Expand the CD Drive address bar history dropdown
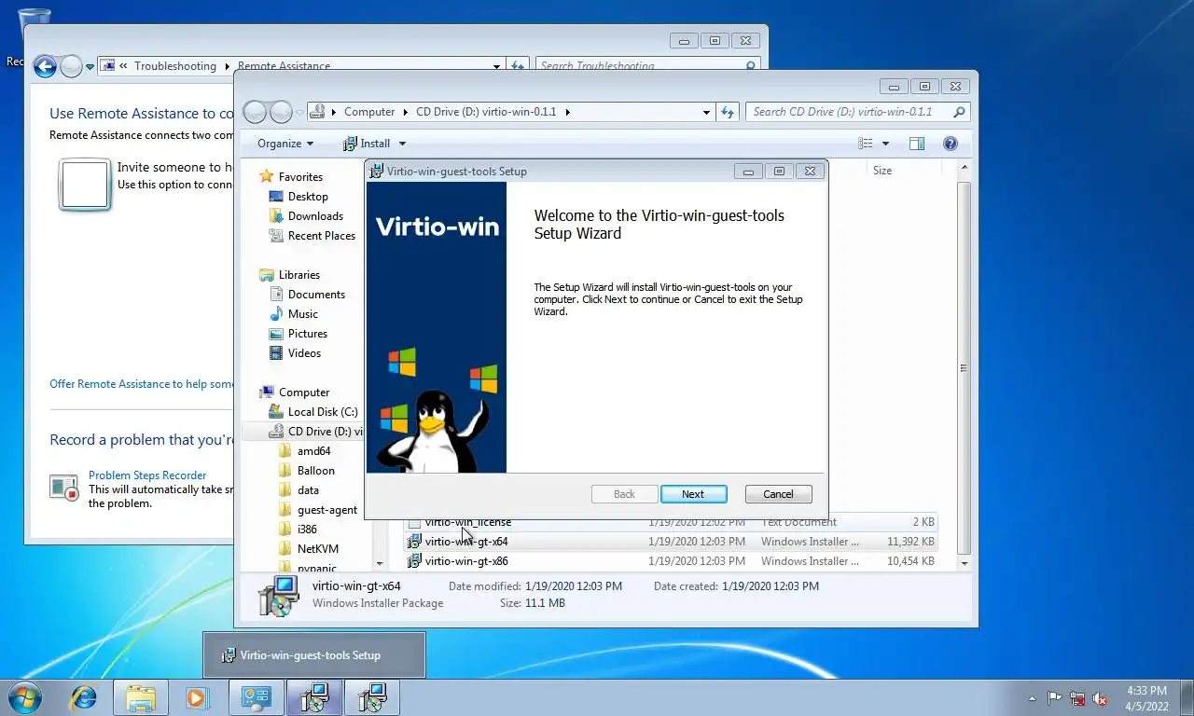 (x=706, y=112)
